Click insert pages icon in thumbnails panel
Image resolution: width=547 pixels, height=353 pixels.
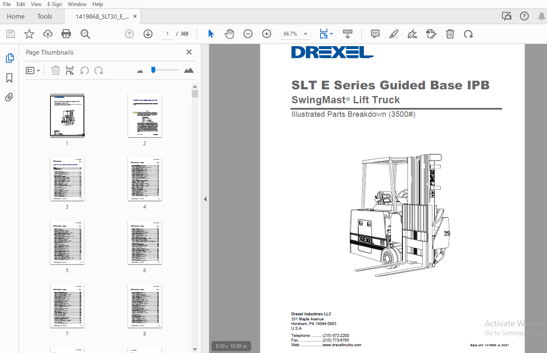70,70
